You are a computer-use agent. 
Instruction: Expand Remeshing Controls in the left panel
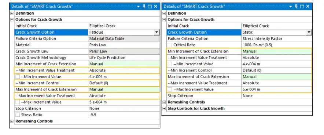(12, 121)
